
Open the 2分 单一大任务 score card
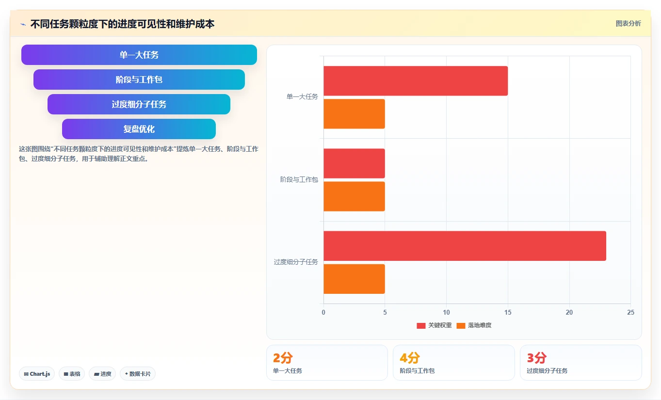pos(327,363)
